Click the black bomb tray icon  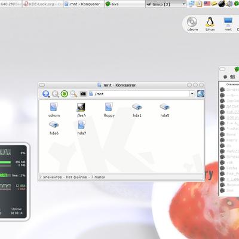pyautogui.click(x=222, y=4)
